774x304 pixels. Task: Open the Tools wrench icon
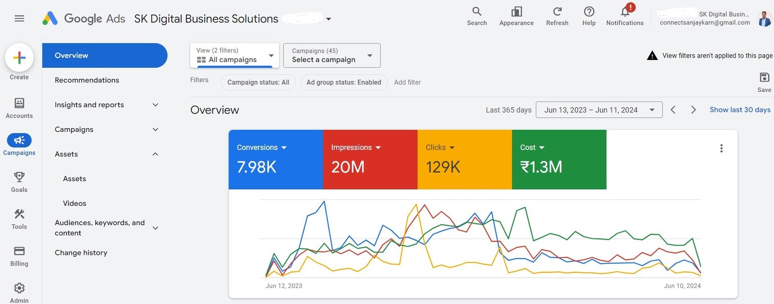(x=19, y=214)
